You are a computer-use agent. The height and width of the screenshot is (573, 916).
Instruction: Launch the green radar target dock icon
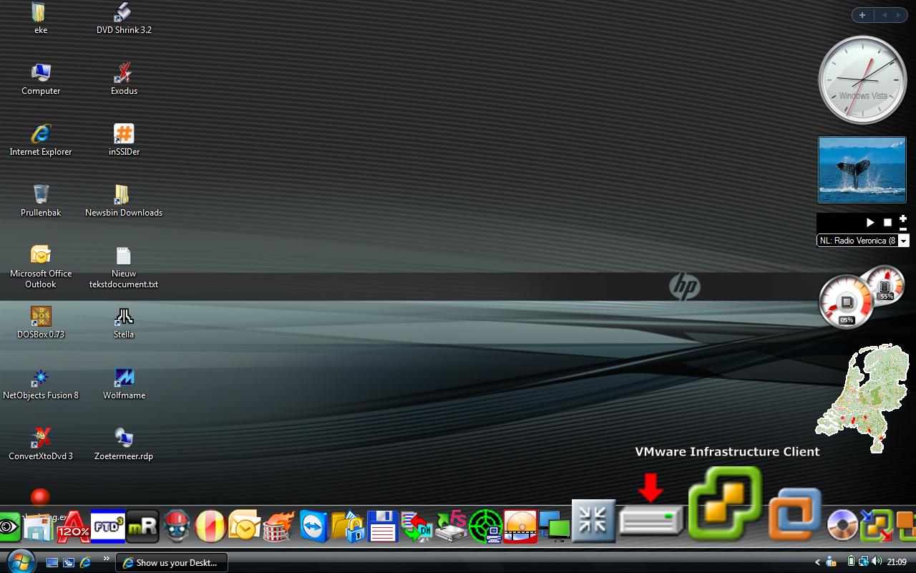point(485,526)
